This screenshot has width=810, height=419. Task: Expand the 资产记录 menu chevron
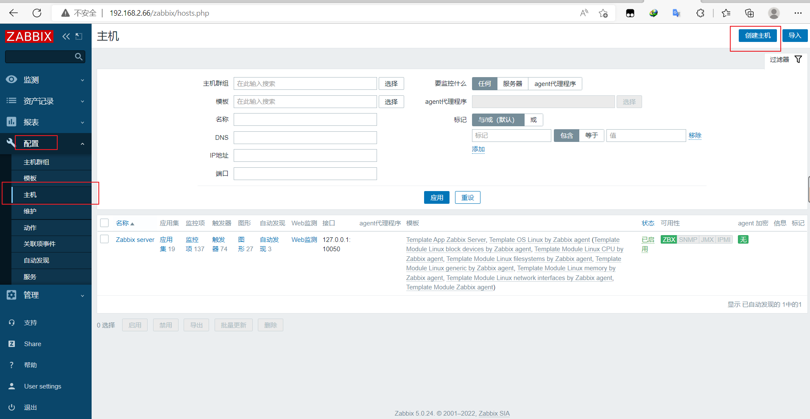(82, 101)
